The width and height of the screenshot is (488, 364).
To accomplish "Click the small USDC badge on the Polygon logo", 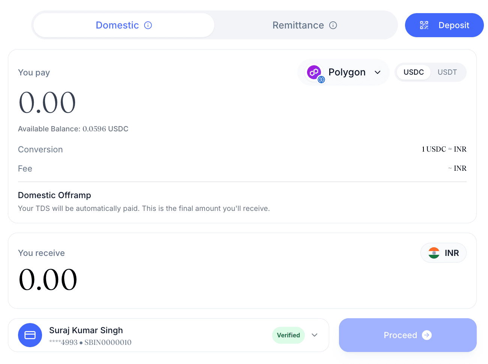I will (321, 80).
